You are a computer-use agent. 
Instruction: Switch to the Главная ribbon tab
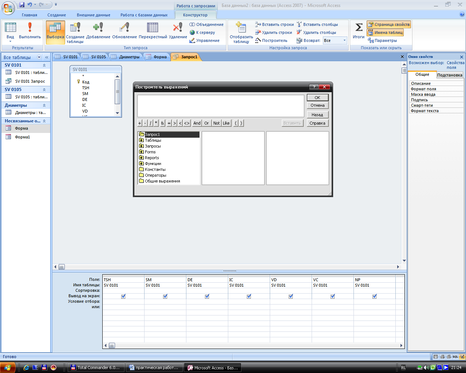click(x=29, y=15)
